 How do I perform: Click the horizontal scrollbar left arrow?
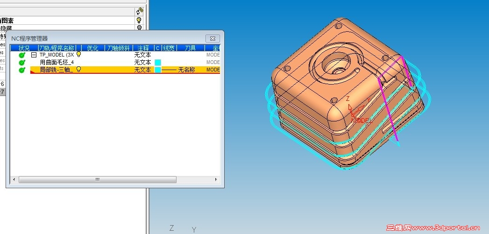tap(14, 180)
